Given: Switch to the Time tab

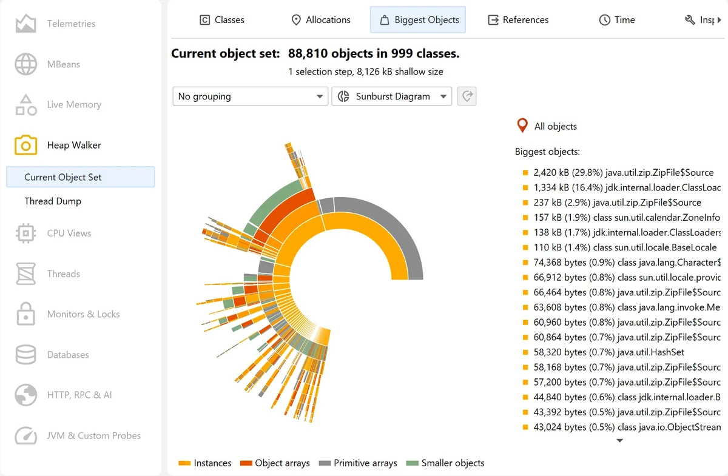Looking at the screenshot, I should click(x=617, y=20).
